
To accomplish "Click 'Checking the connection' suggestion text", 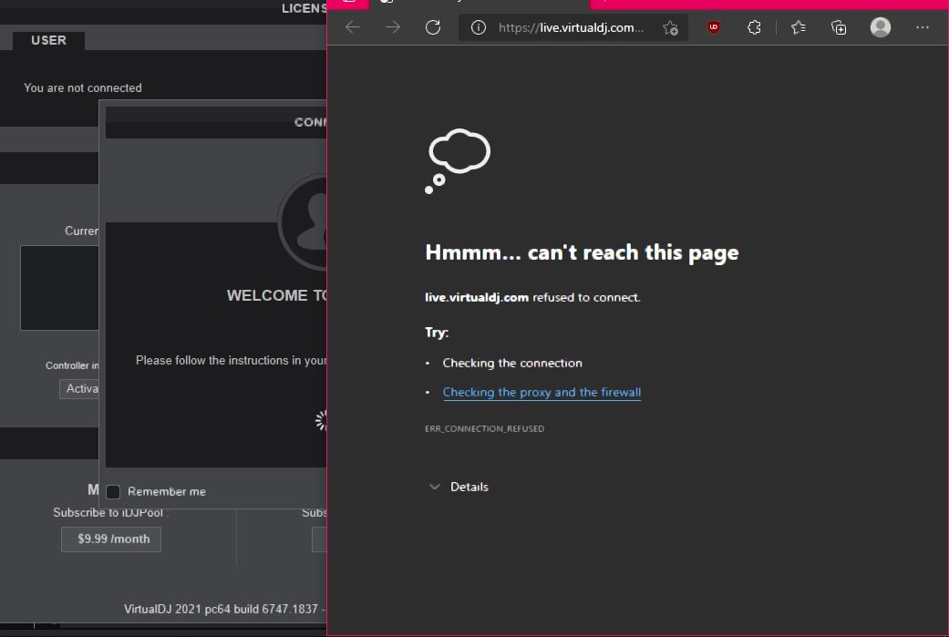I will [512, 363].
